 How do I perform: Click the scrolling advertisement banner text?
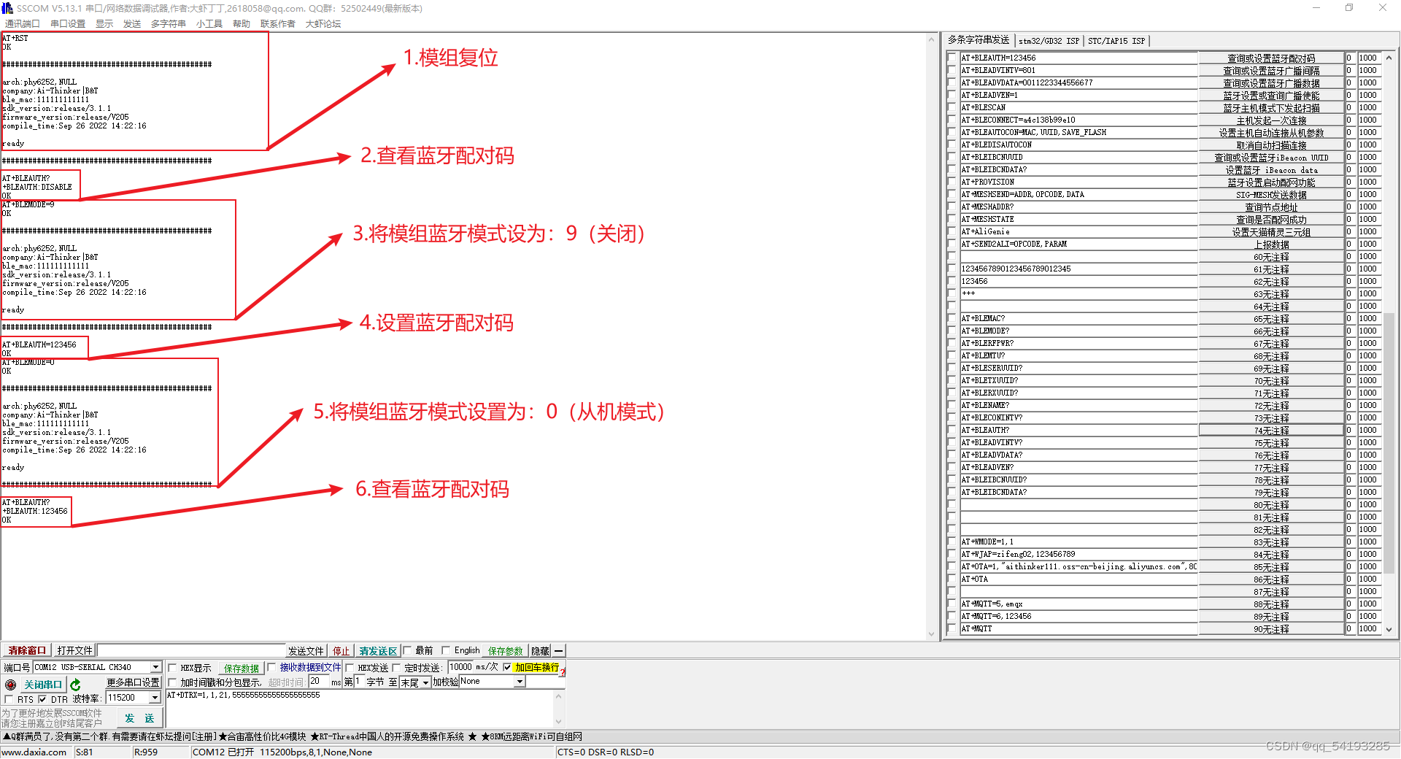point(292,737)
